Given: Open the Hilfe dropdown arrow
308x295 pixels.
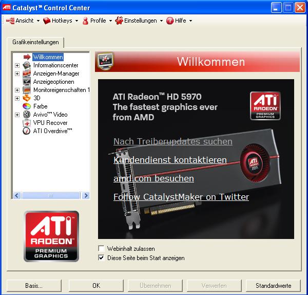Looking at the screenshot, I should [190, 21].
